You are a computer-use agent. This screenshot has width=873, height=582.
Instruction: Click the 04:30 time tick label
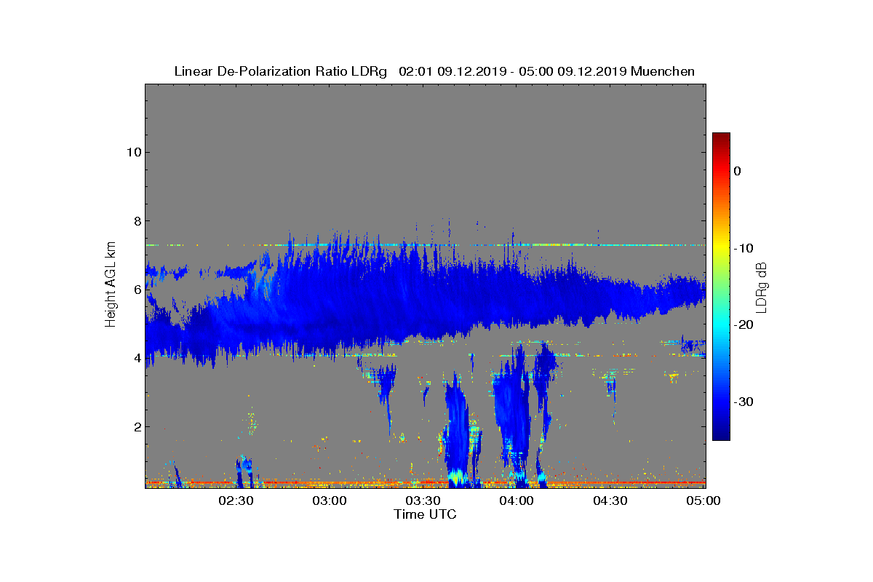tap(611, 501)
